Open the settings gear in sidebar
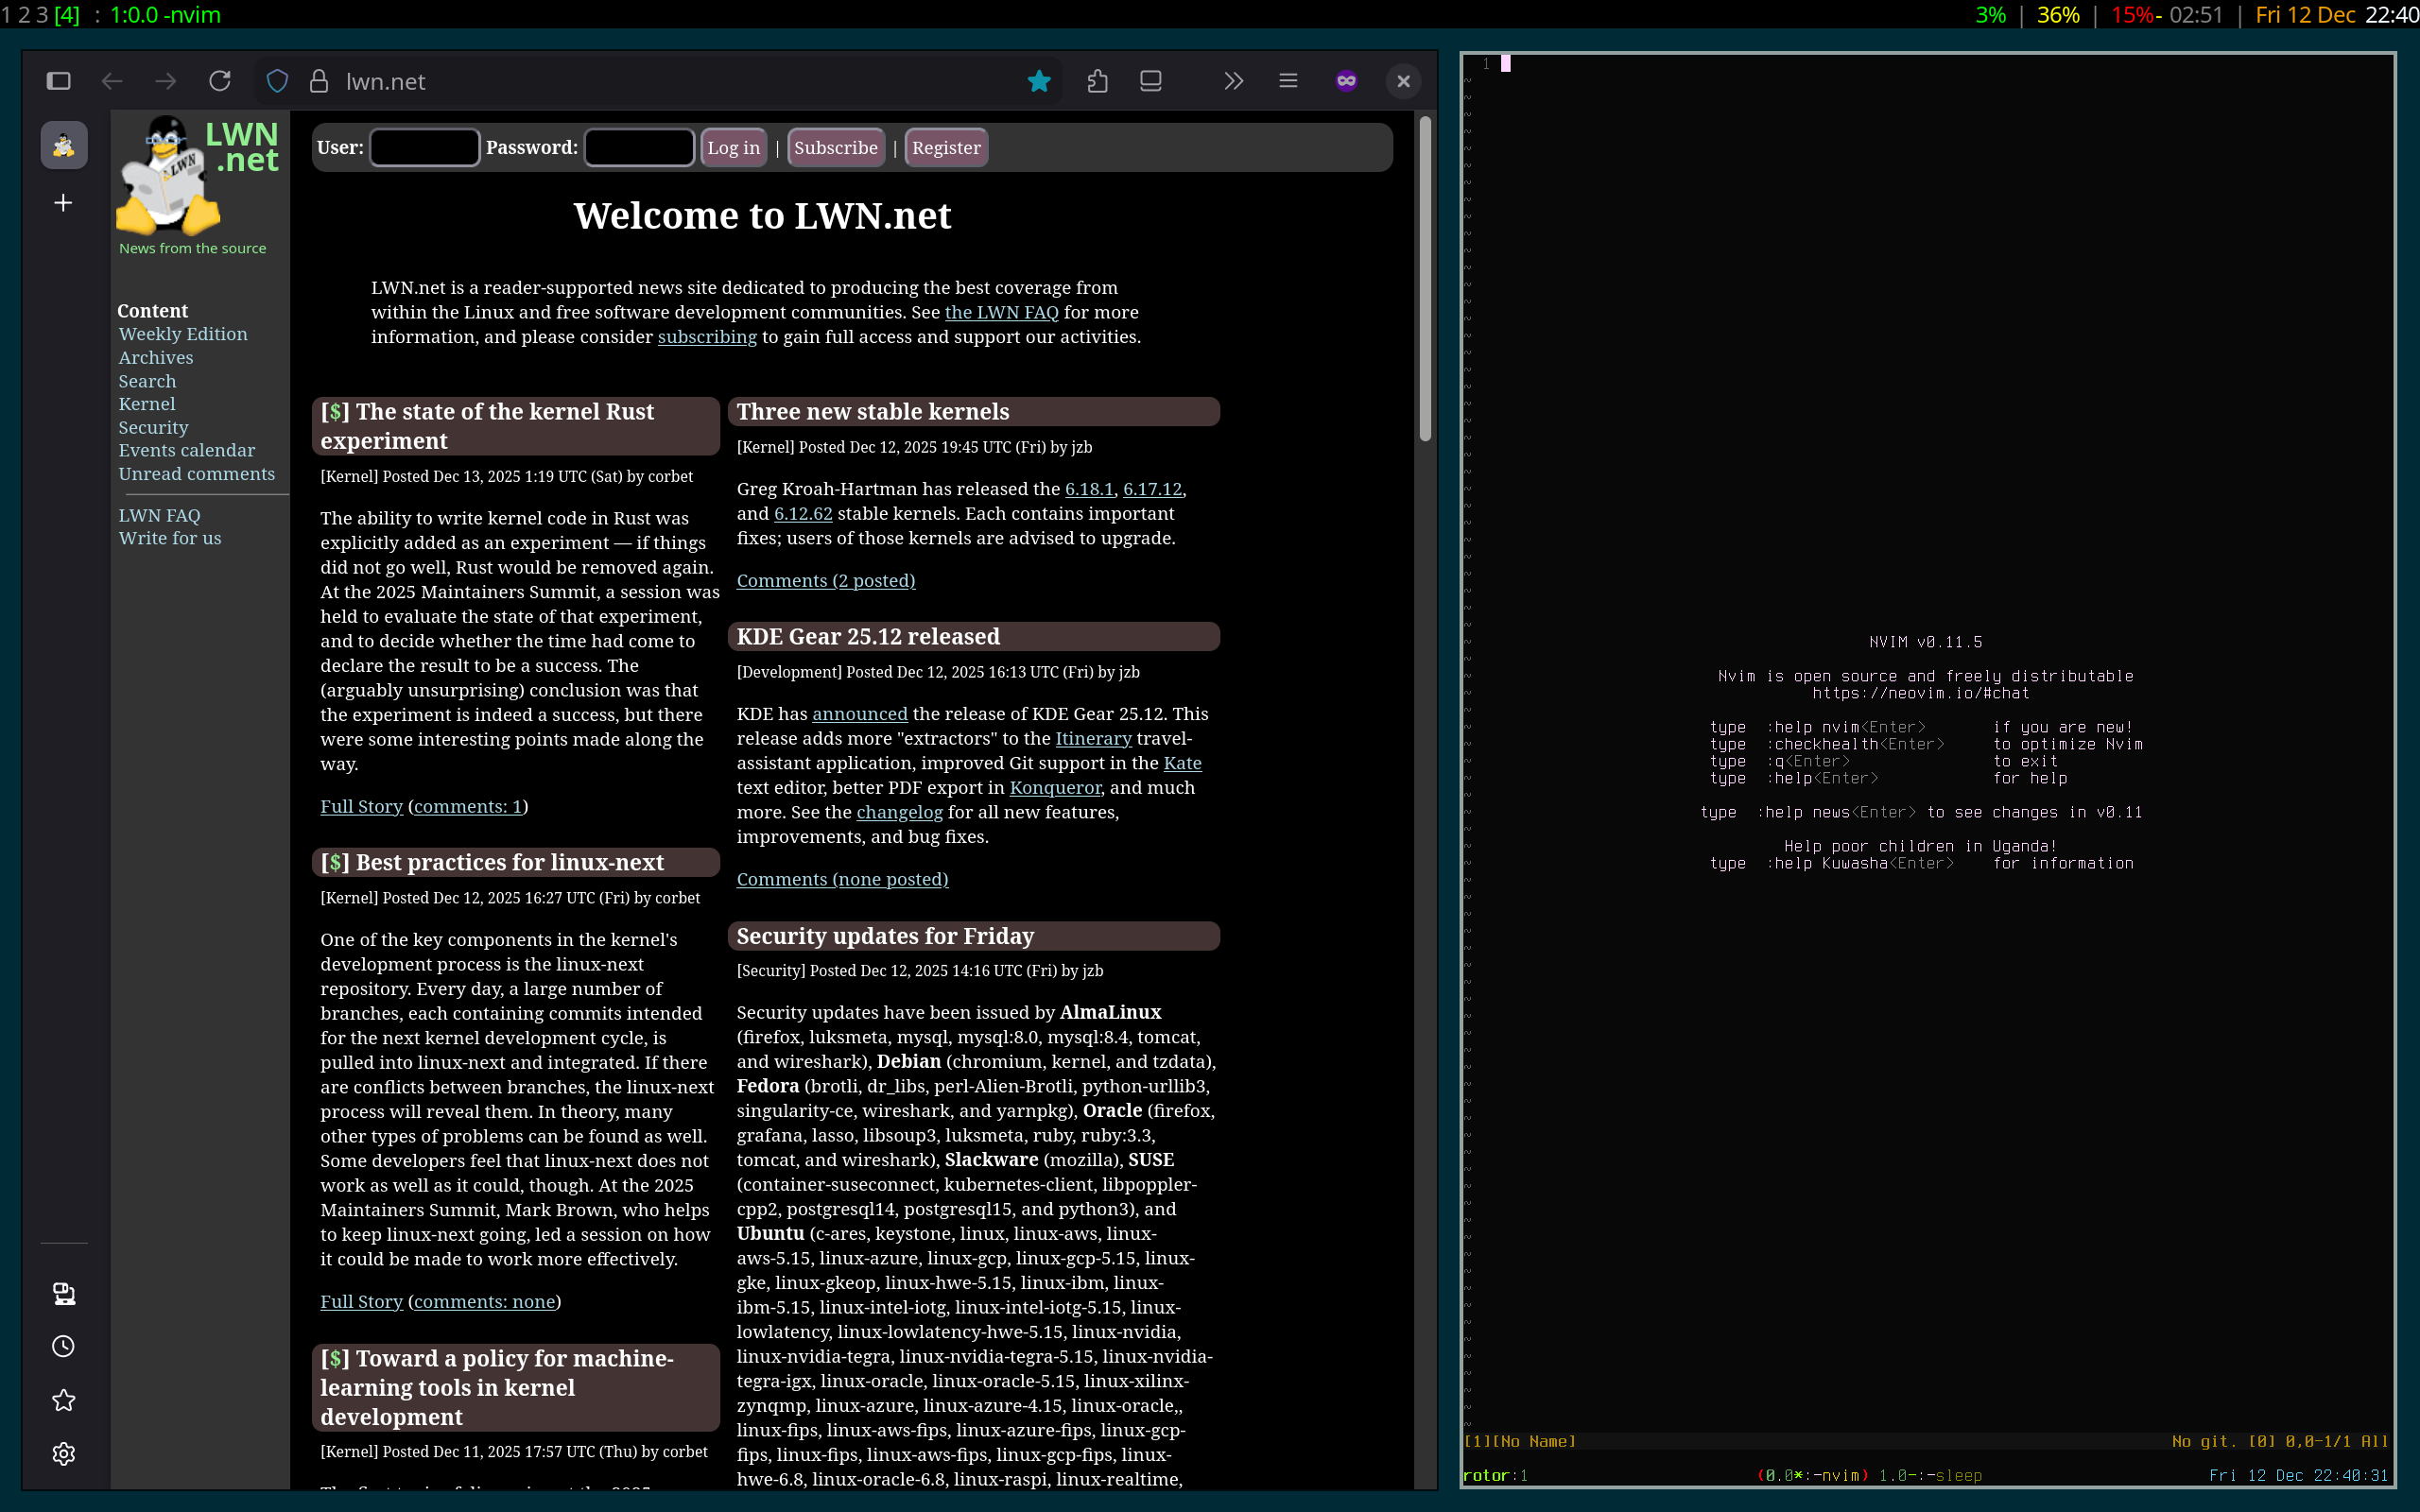2420x1512 pixels. 63,1453
